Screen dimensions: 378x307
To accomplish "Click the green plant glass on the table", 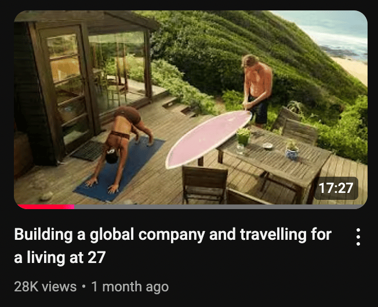I will 243,137.
